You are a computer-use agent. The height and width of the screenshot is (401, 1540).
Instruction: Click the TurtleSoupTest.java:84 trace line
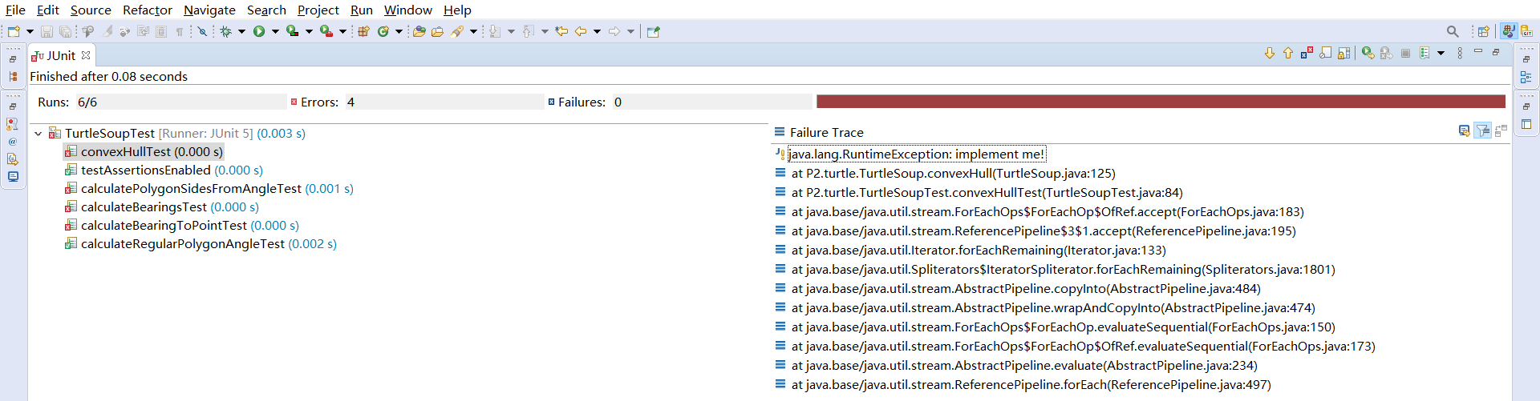[987, 192]
